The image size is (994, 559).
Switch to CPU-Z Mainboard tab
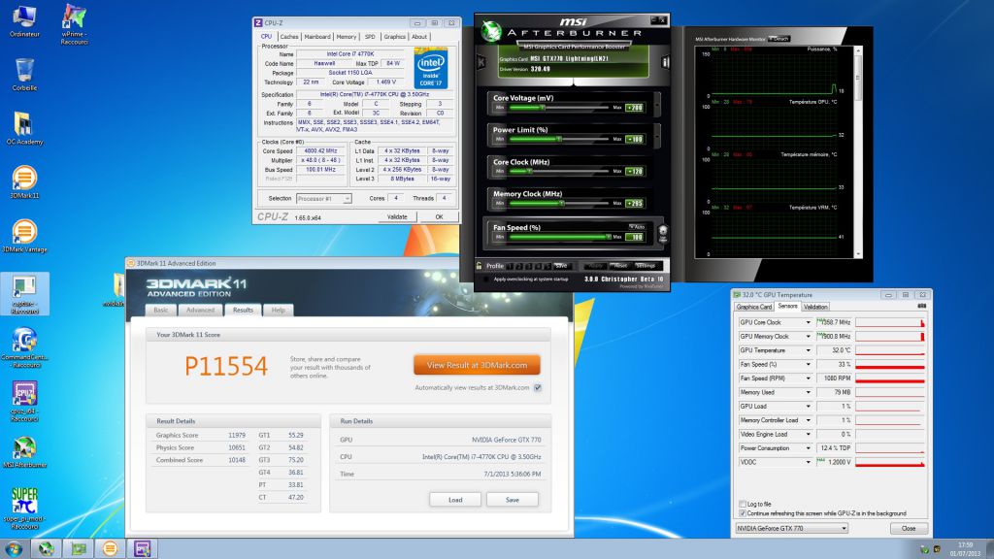pyautogui.click(x=317, y=37)
